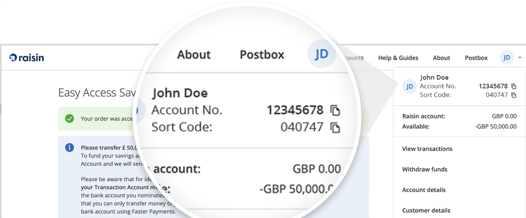The image size is (526, 218).
Task: Copy magnified account number 12345678
Action: [x=335, y=110]
